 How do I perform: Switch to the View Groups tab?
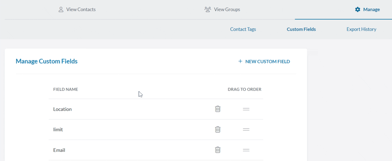pos(222,10)
